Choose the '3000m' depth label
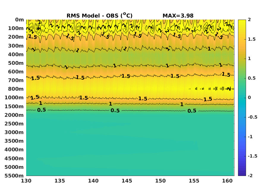The image size is (260, 195). coord(14,132)
